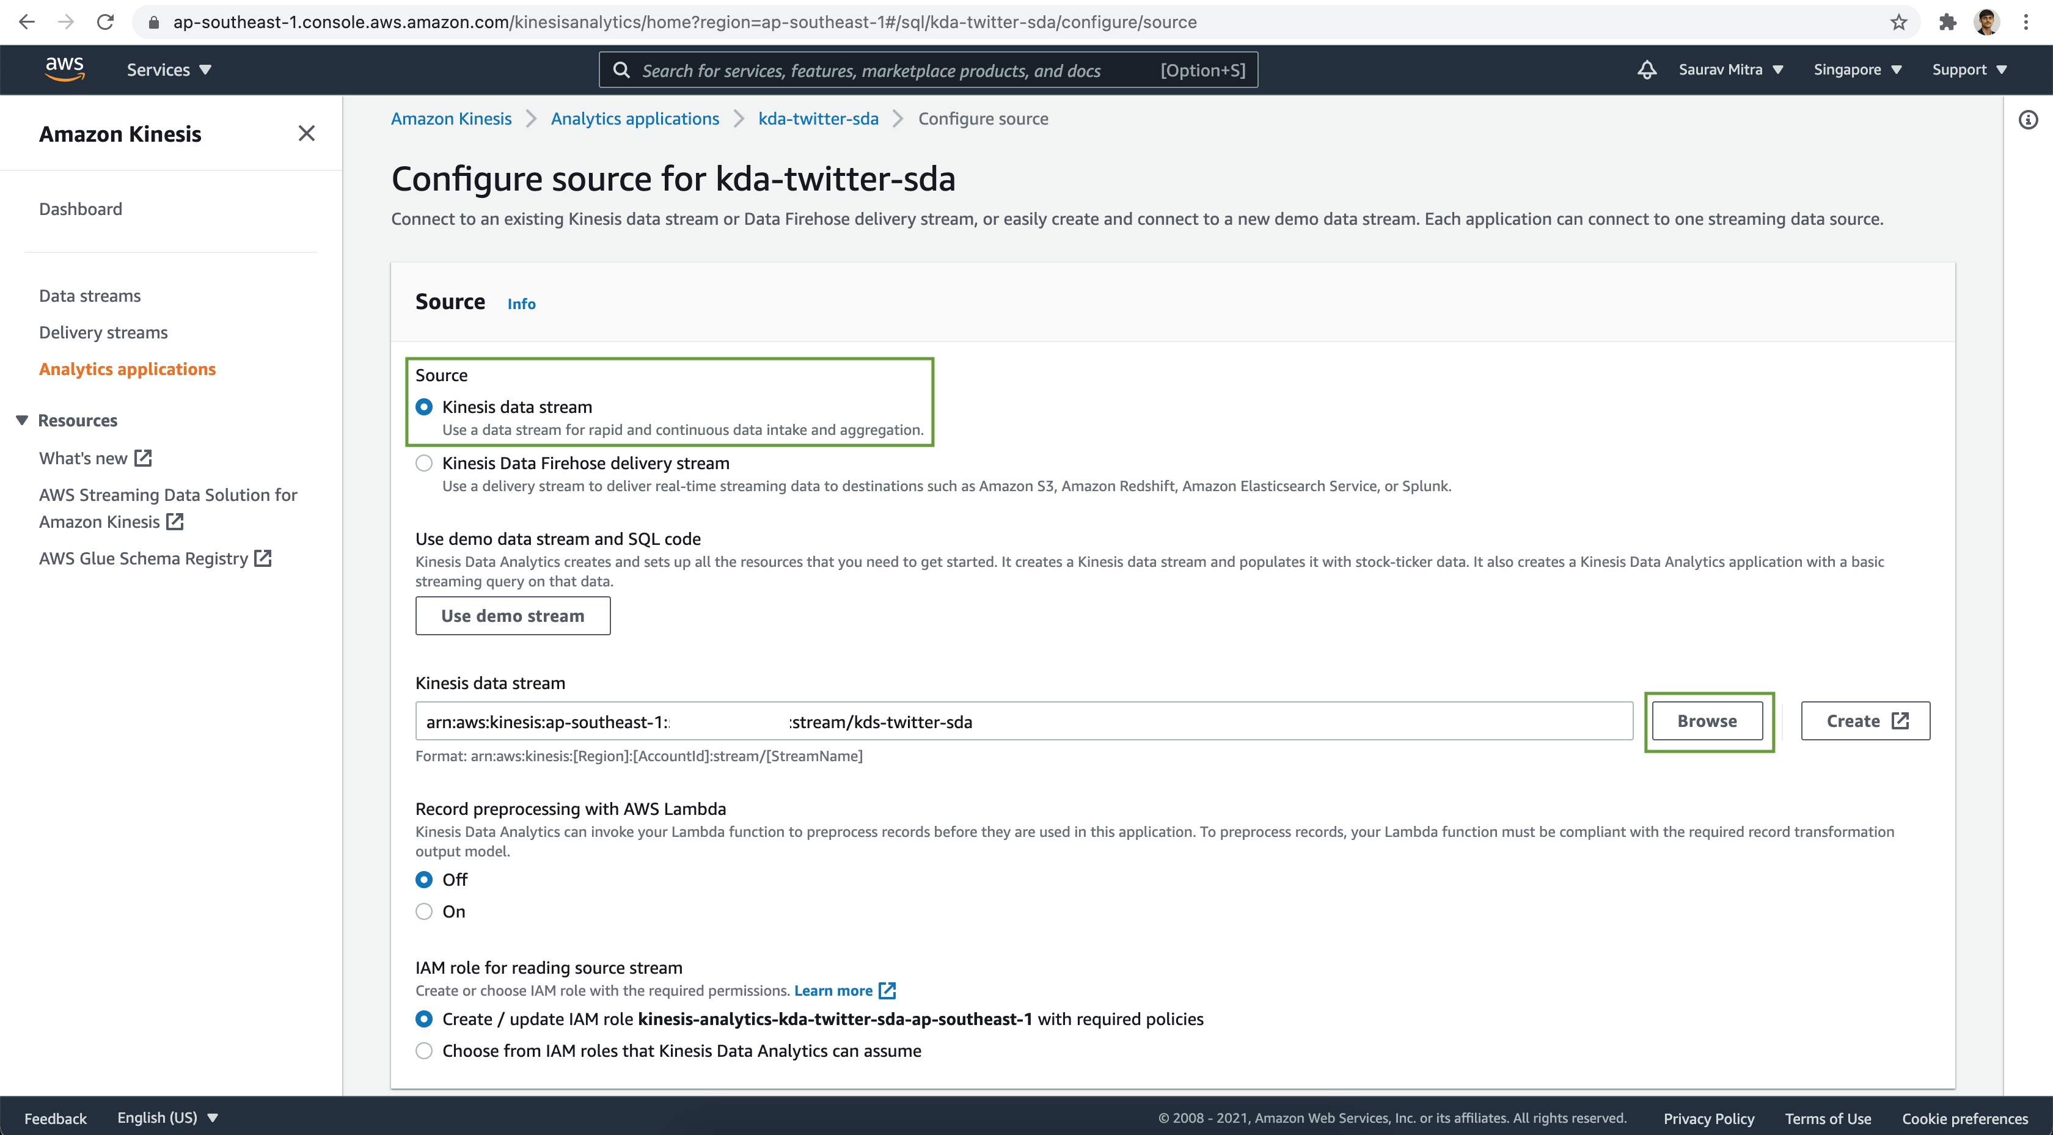Open the Services dropdown
Image resolution: width=2053 pixels, height=1135 pixels.
(169, 70)
